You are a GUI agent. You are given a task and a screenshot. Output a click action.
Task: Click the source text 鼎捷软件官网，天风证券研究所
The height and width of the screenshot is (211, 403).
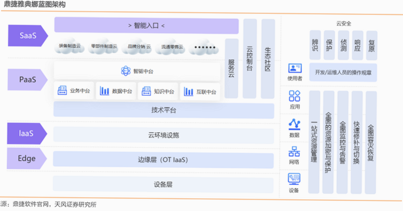coord(55,205)
